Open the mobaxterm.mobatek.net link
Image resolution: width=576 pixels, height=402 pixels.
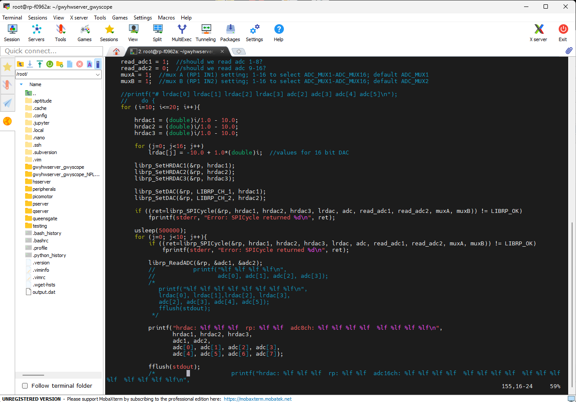pos(257,399)
